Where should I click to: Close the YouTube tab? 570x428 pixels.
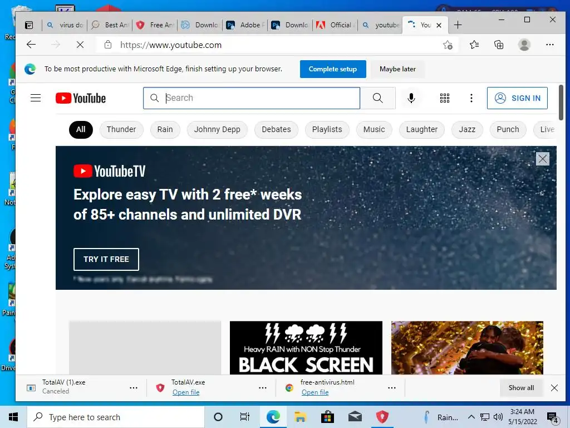click(439, 25)
